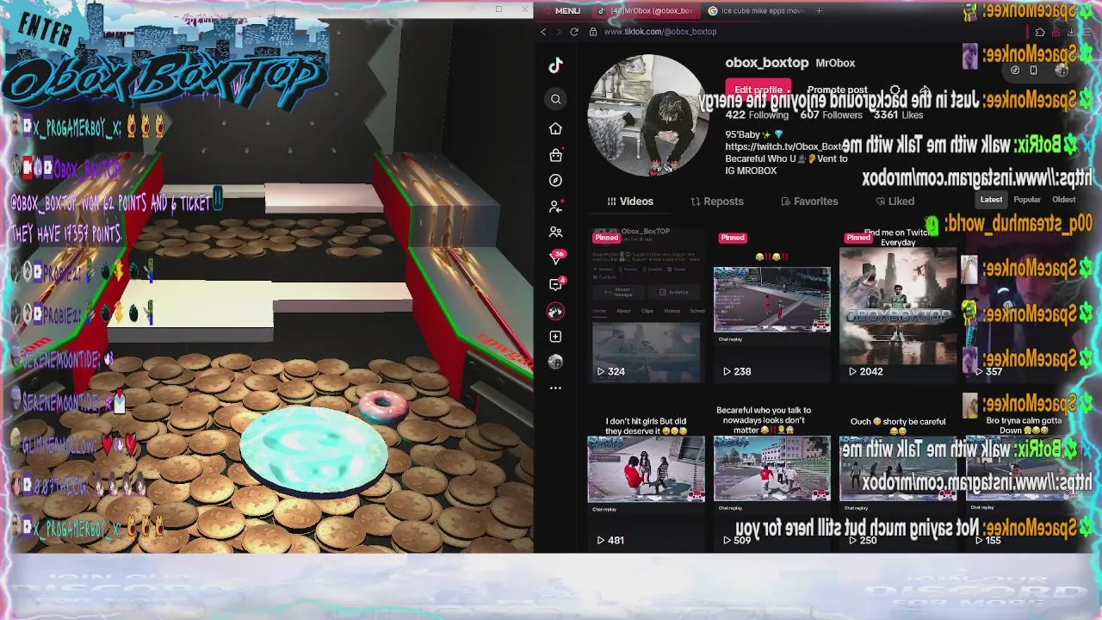Open the video with 357 views
The height and width of the screenshot is (620, 1102).
click(x=1024, y=306)
